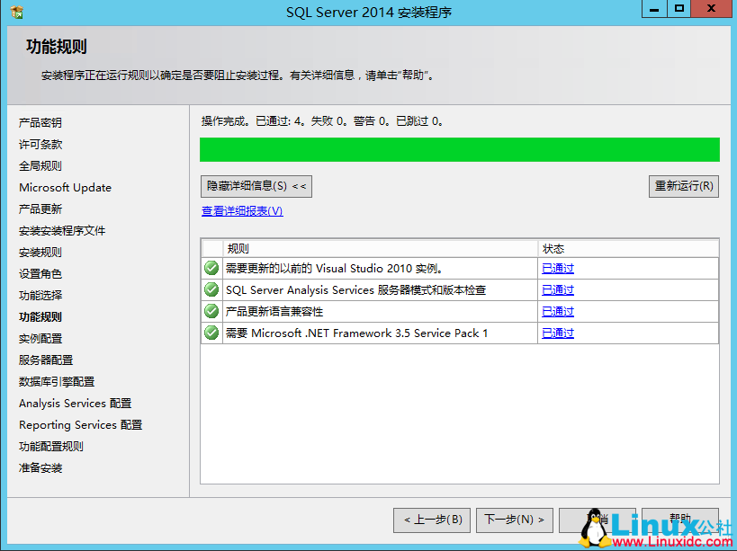Select Analysis Services 配置 step
The image size is (737, 551).
(x=75, y=403)
